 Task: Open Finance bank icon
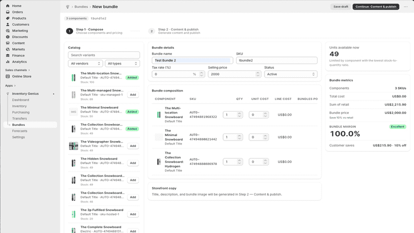pyautogui.click(x=7, y=55)
